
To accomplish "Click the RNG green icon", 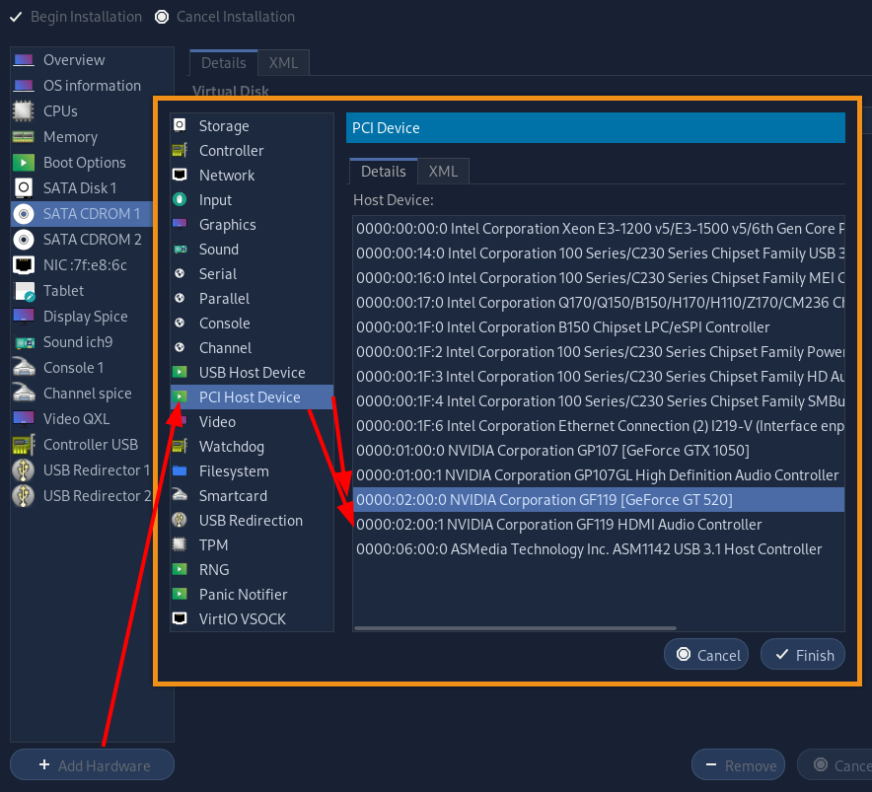I will [x=180, y=569].
